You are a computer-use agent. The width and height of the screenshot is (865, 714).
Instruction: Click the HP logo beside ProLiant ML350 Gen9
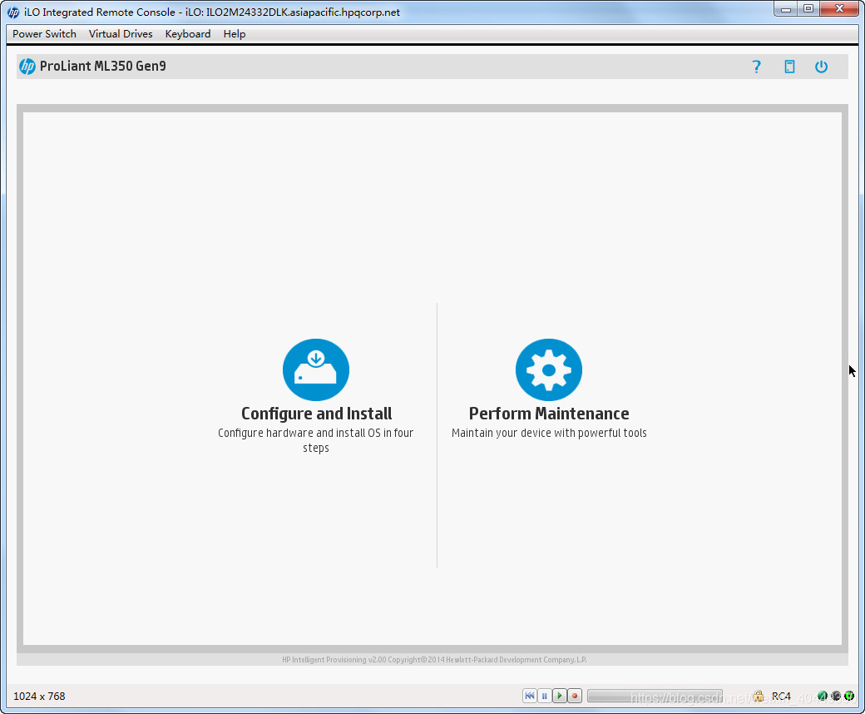click(x=27, y=67)
